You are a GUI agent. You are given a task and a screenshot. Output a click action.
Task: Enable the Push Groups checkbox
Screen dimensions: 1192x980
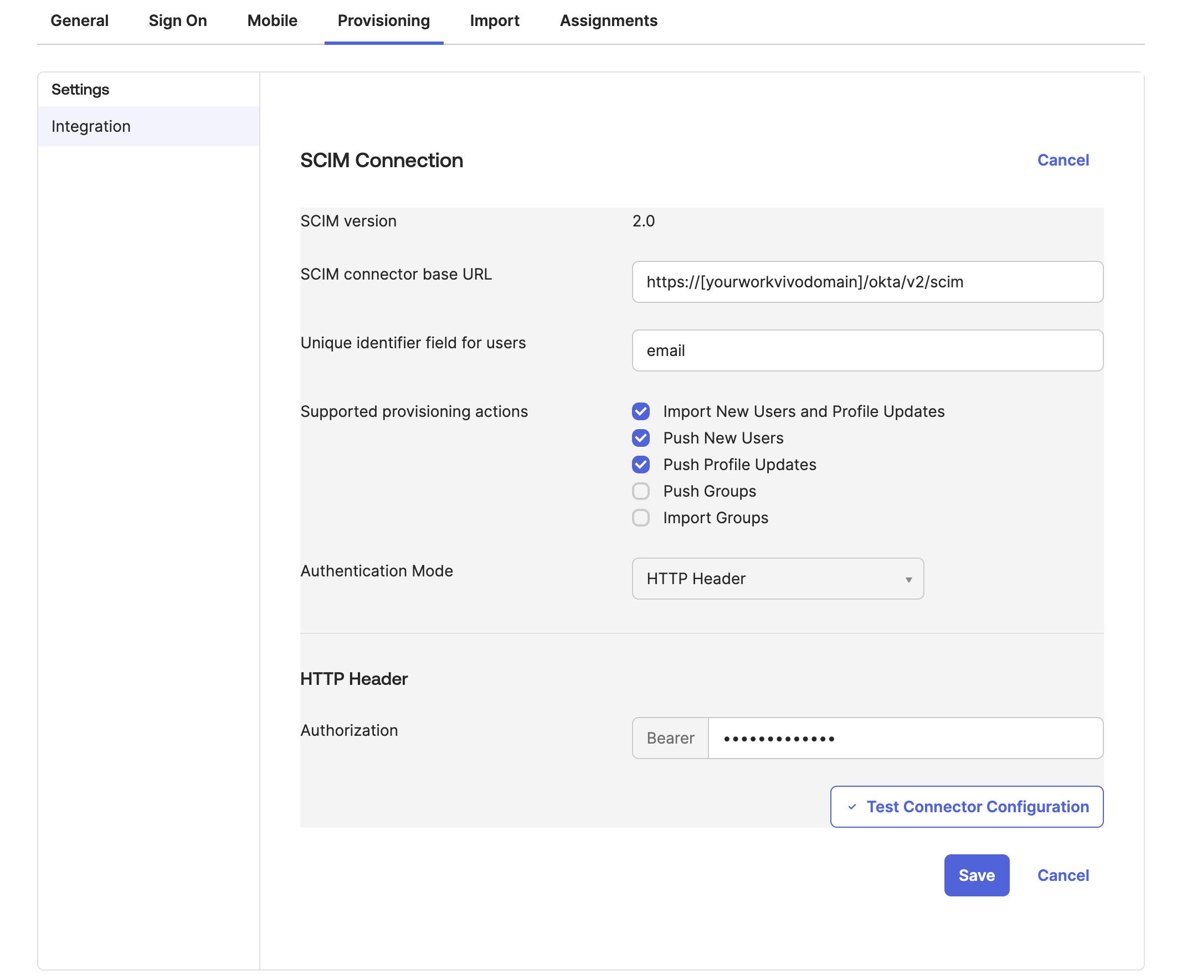641,491
